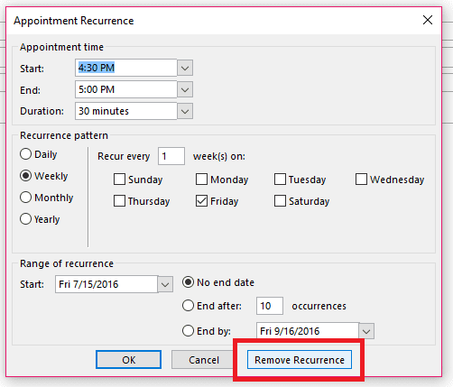
Task: Check the Sunday checkbox
Action: pos(119,180)
